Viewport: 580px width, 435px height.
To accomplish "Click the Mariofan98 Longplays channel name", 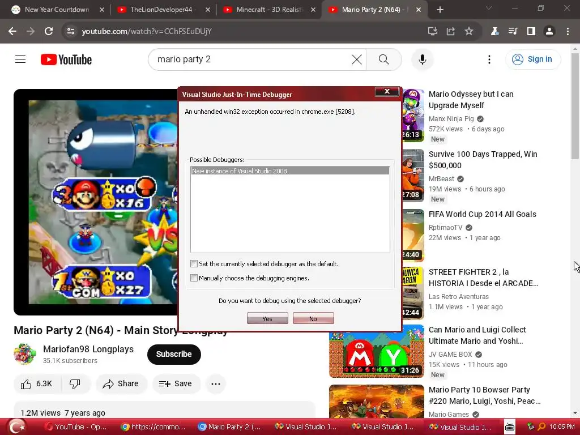I will pyautogui.click(x=88, y=349).
